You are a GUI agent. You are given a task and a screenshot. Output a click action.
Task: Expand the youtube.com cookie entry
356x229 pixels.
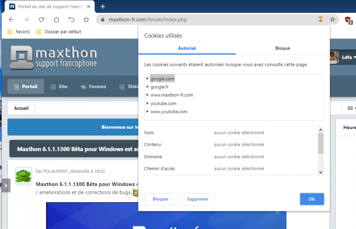pos(147,103)
